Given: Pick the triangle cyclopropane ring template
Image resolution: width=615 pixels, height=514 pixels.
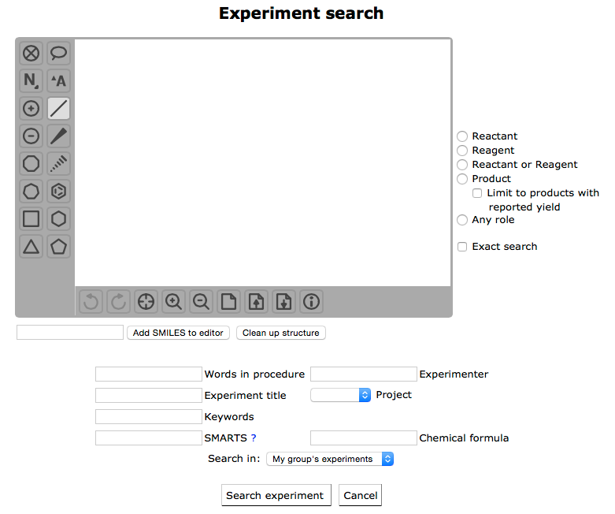Looking at the screenshot, I should click(x=31, y=247).
